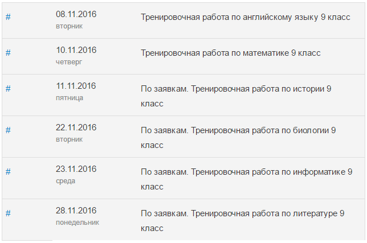Open the # link next to 23.11.2016
367x243 pixels.
[x=8, y=171]
